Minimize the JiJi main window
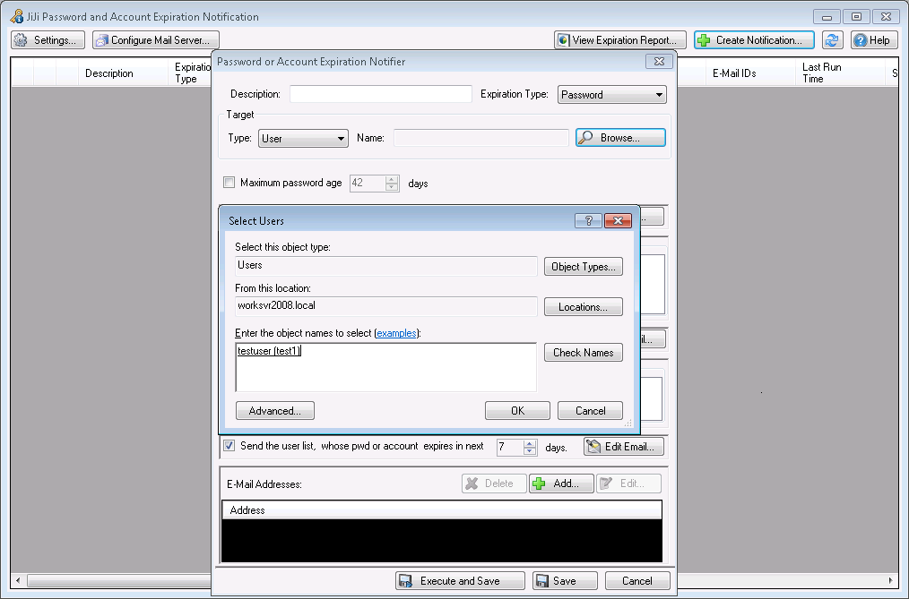This screenshot has height=599, width=909. click(x=827, y=17)
